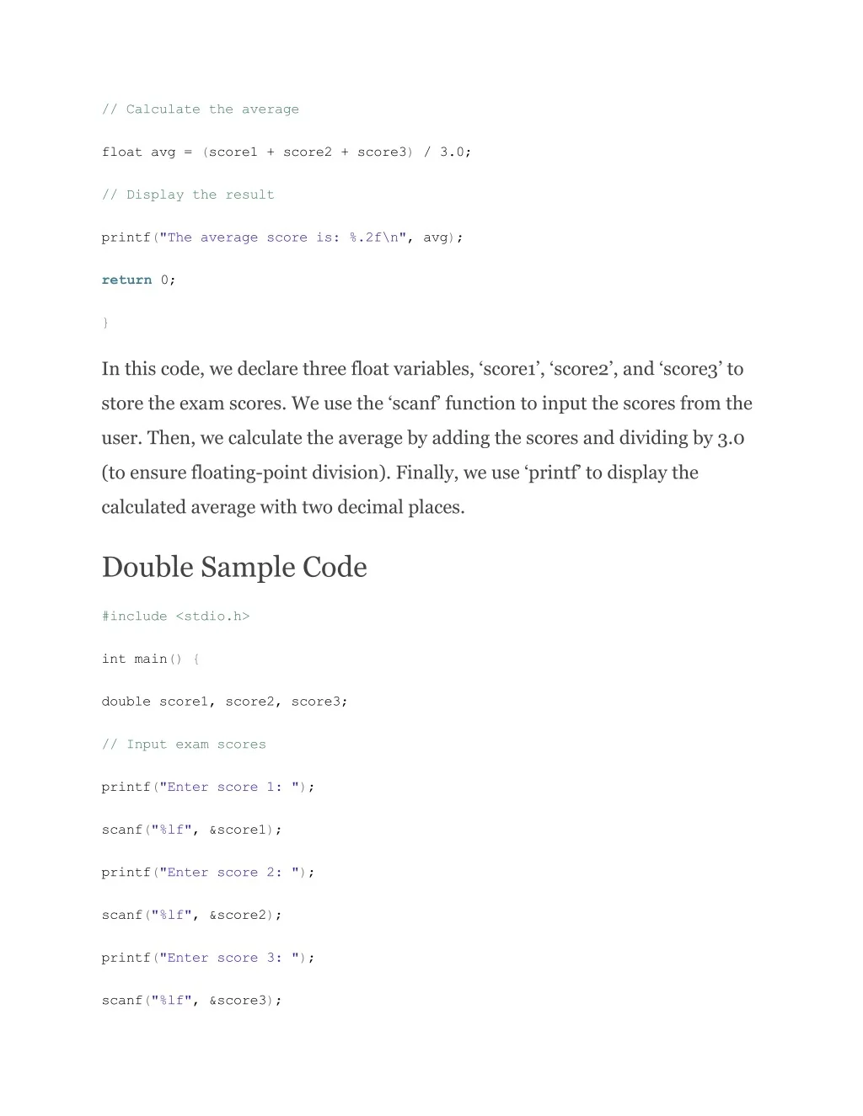
Task: Click the '// Calculate the average' comment
Action: tap(200, 109)
